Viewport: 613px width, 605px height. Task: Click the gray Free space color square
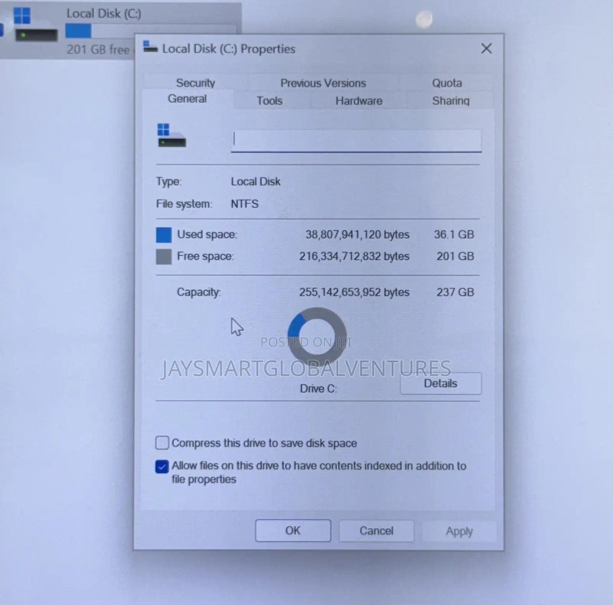[164, 257]
